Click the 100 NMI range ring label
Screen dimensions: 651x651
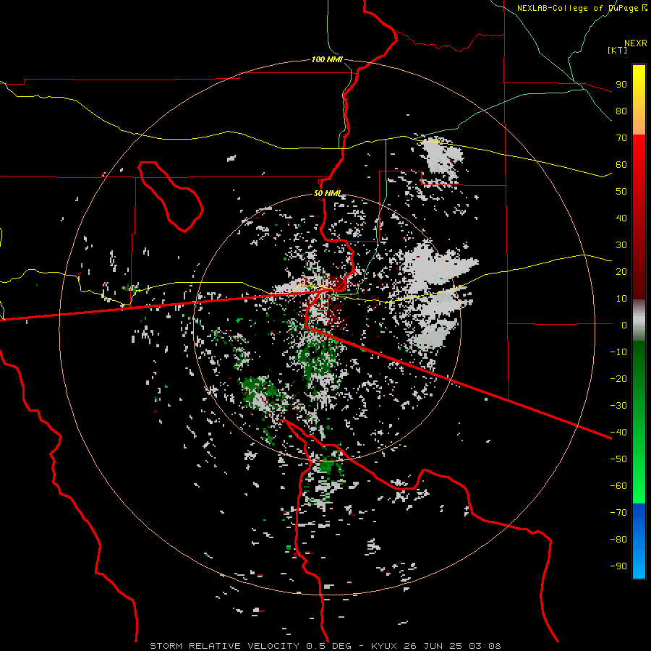click(327, 59)
